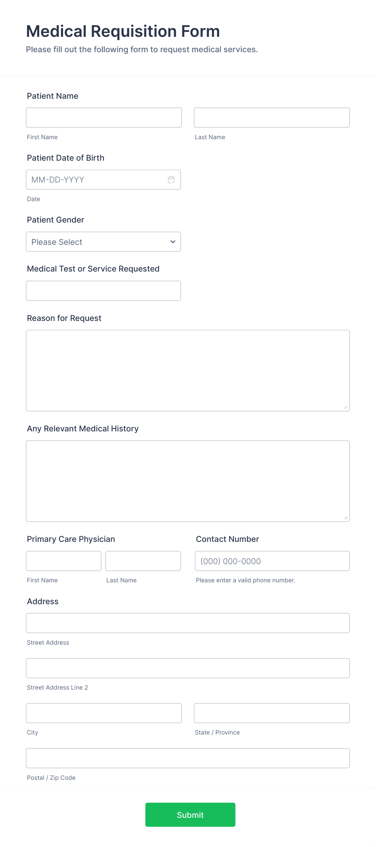Click the resize handle on Reason for Request textarea
This screenshot has width=376, height=847.
point(346,407)
